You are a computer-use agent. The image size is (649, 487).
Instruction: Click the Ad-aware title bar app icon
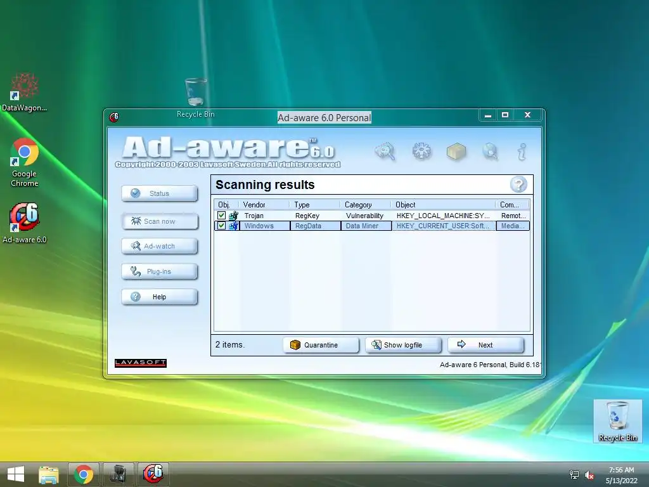pos(114,117)
